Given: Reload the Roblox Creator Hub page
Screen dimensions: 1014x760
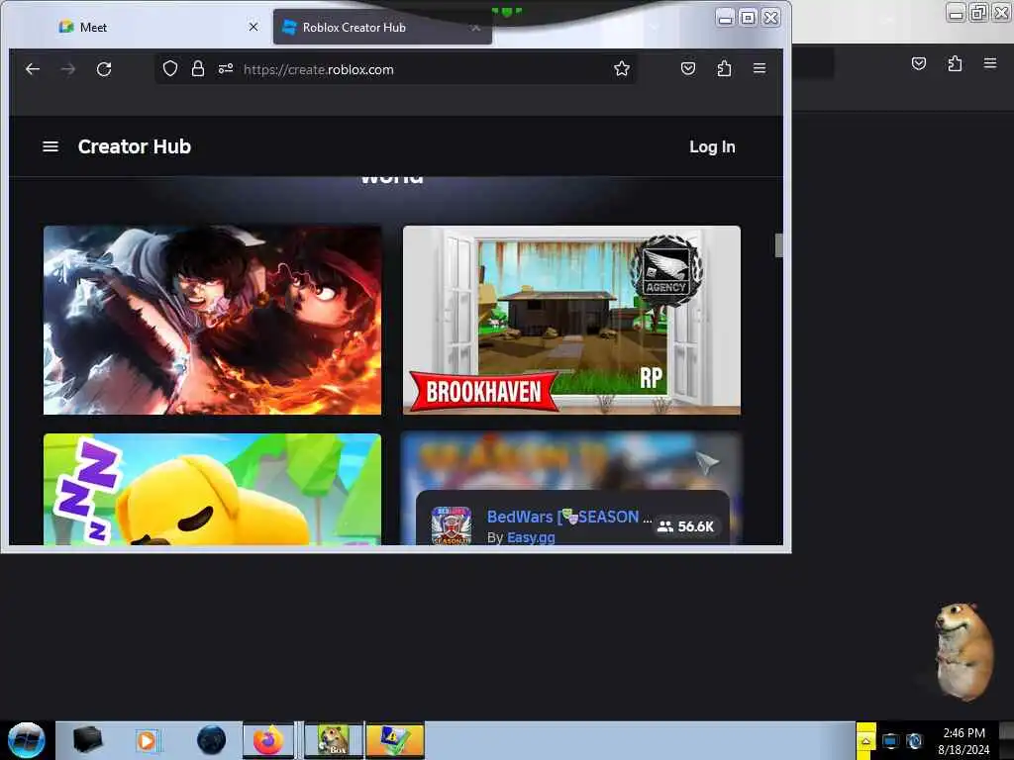Looking at the screenshot, I should [104, 69].
